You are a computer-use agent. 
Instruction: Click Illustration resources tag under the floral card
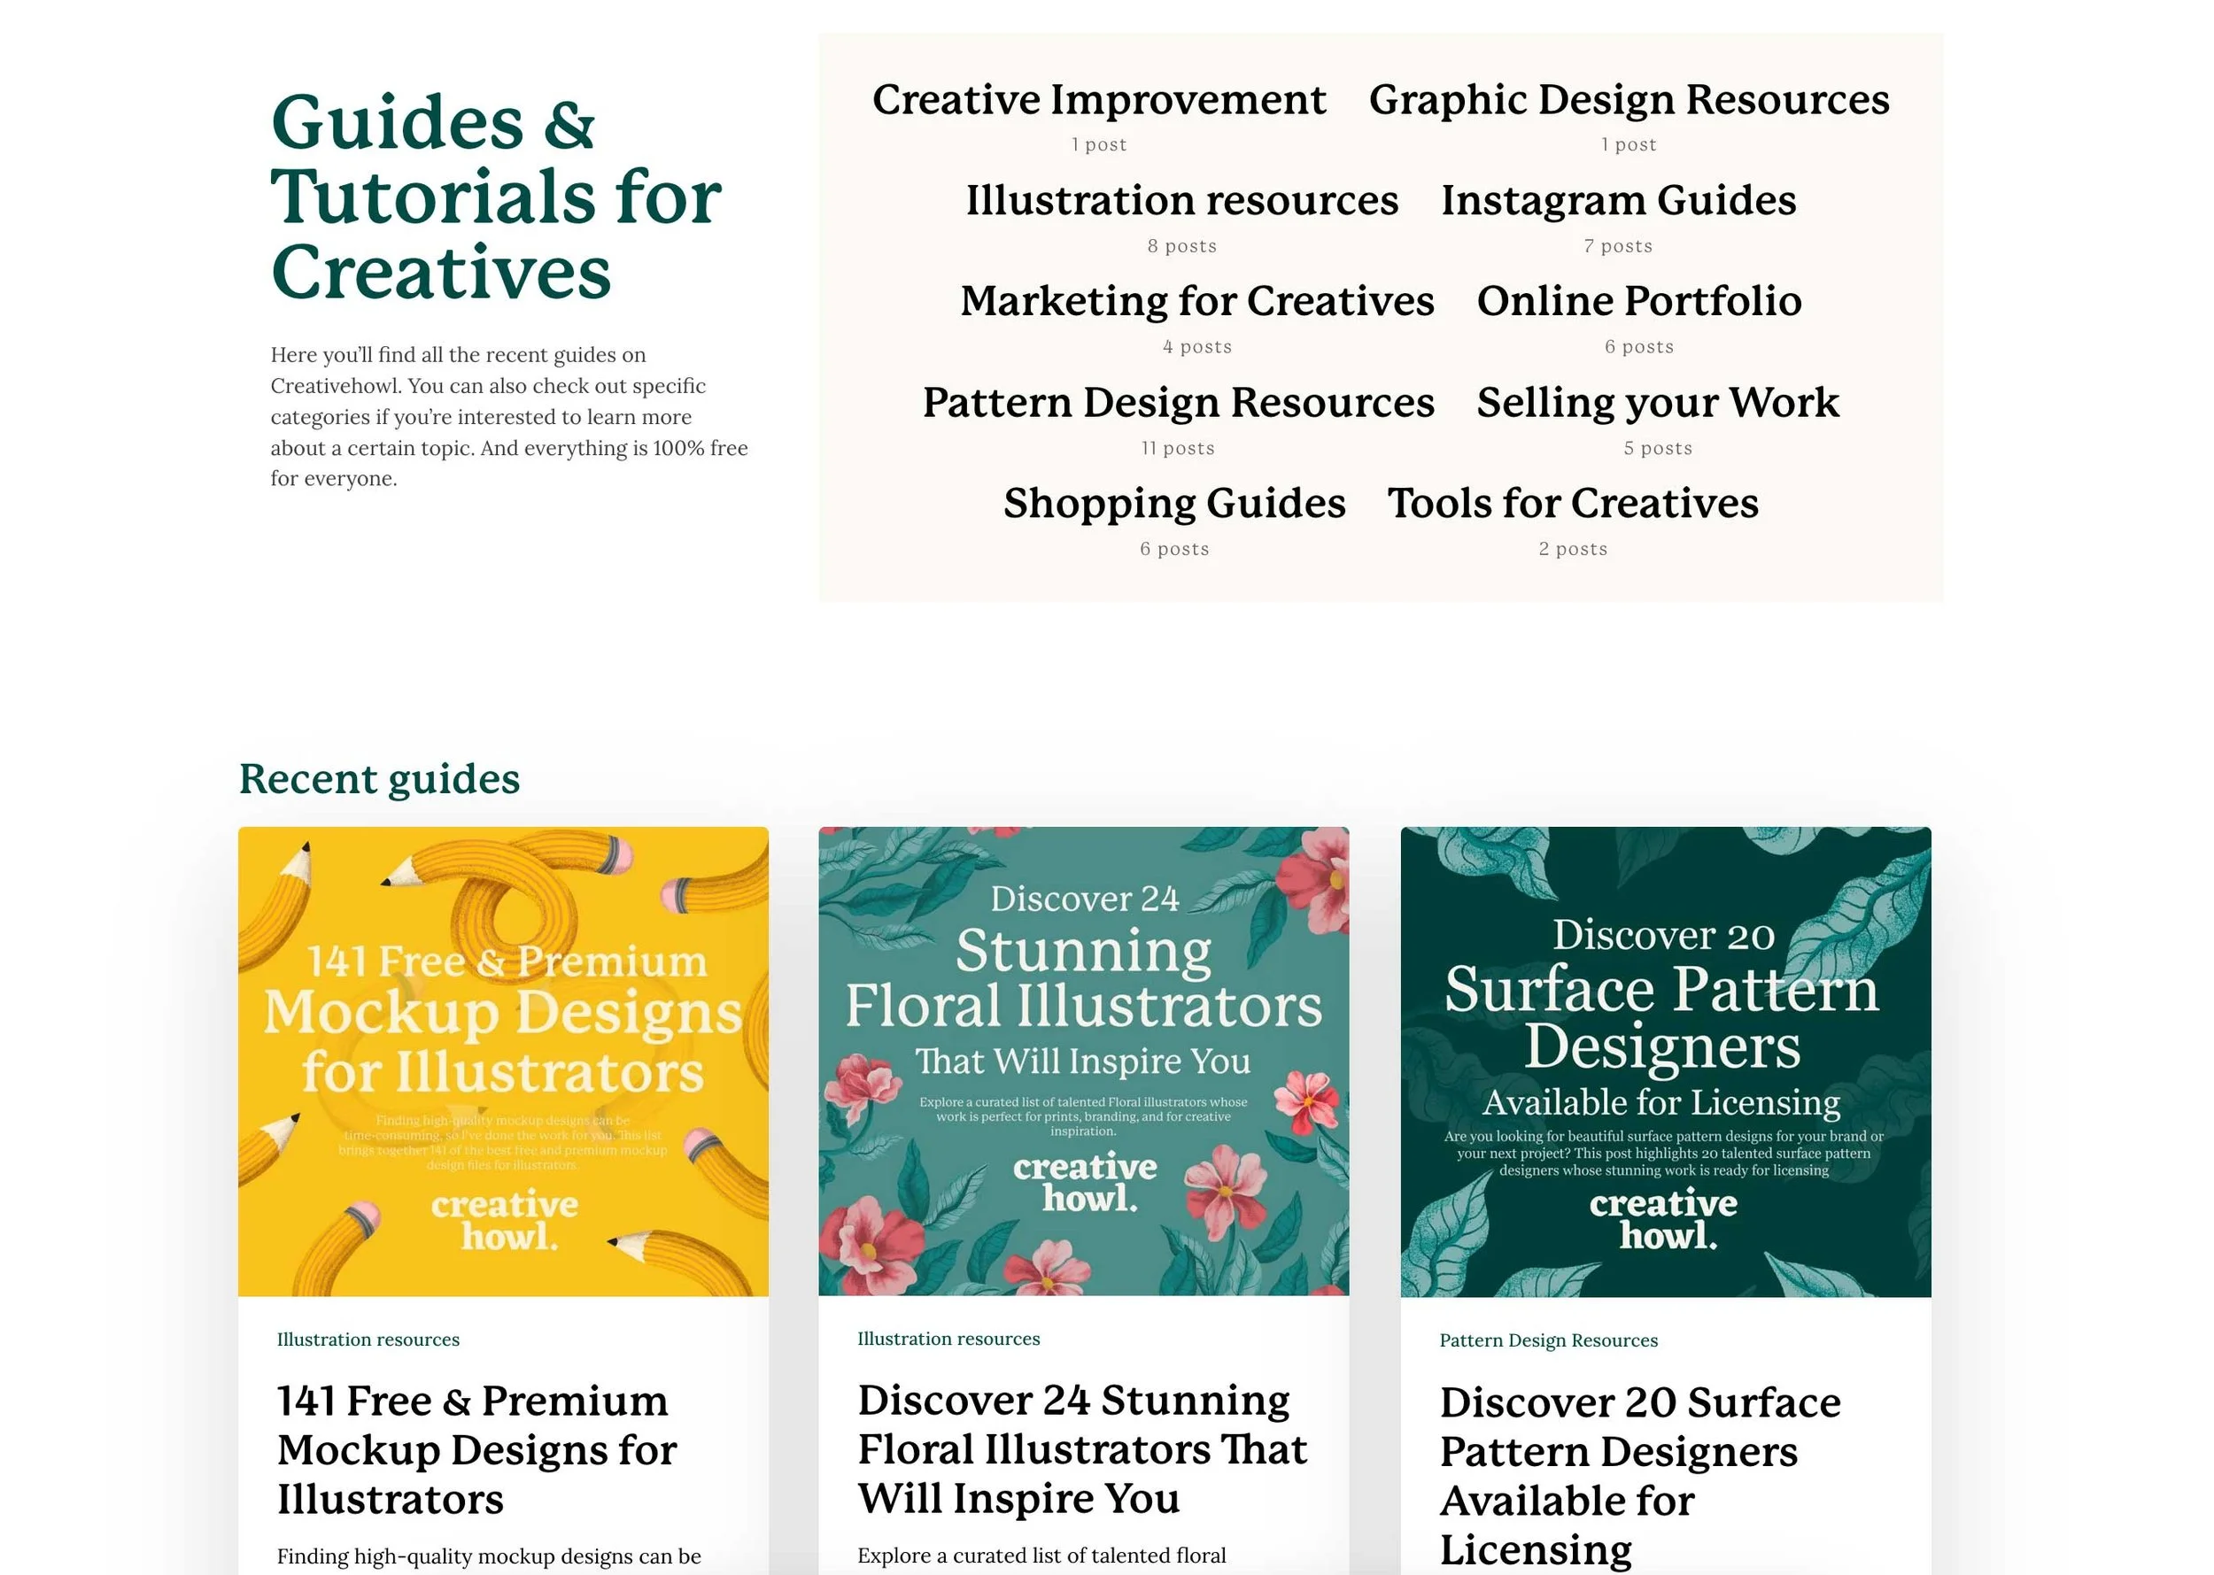tap(948, 1340)
